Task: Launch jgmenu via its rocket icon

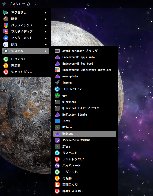Action: pos(57,83)
